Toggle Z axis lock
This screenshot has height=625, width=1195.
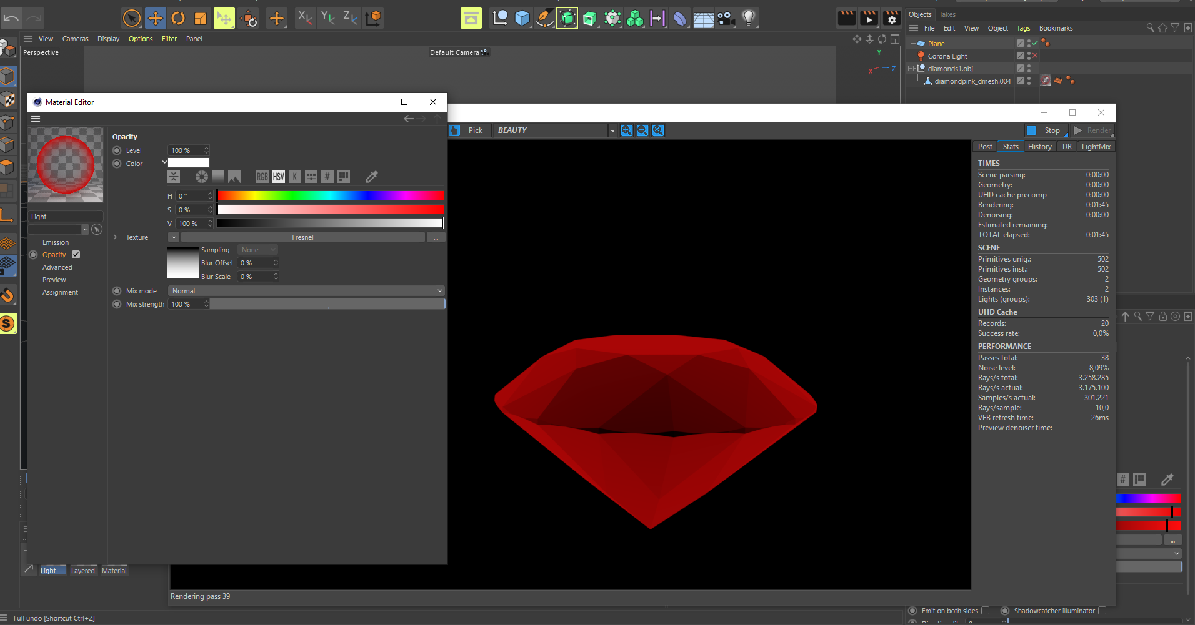tap(350, 17)
